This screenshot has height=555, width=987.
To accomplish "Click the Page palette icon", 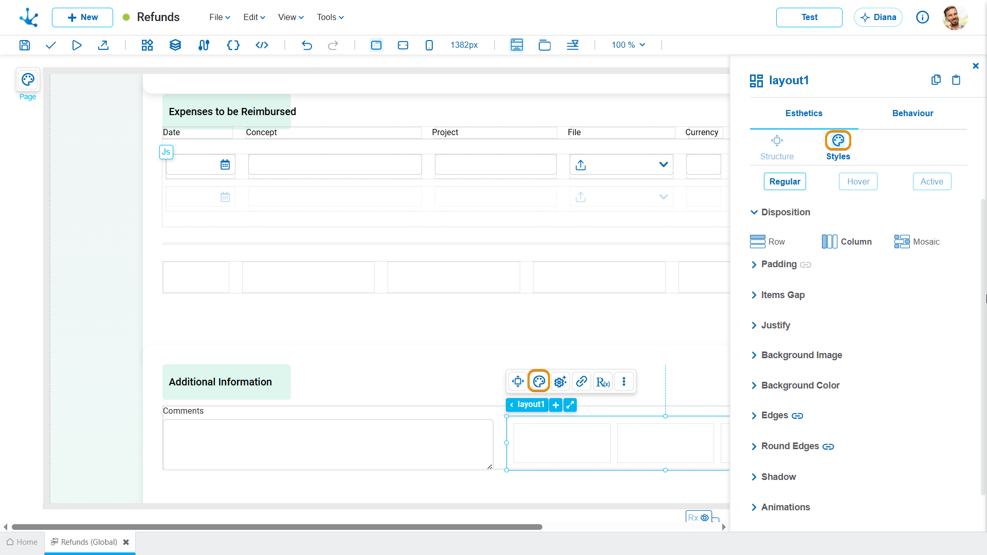I will coord(28,80).
